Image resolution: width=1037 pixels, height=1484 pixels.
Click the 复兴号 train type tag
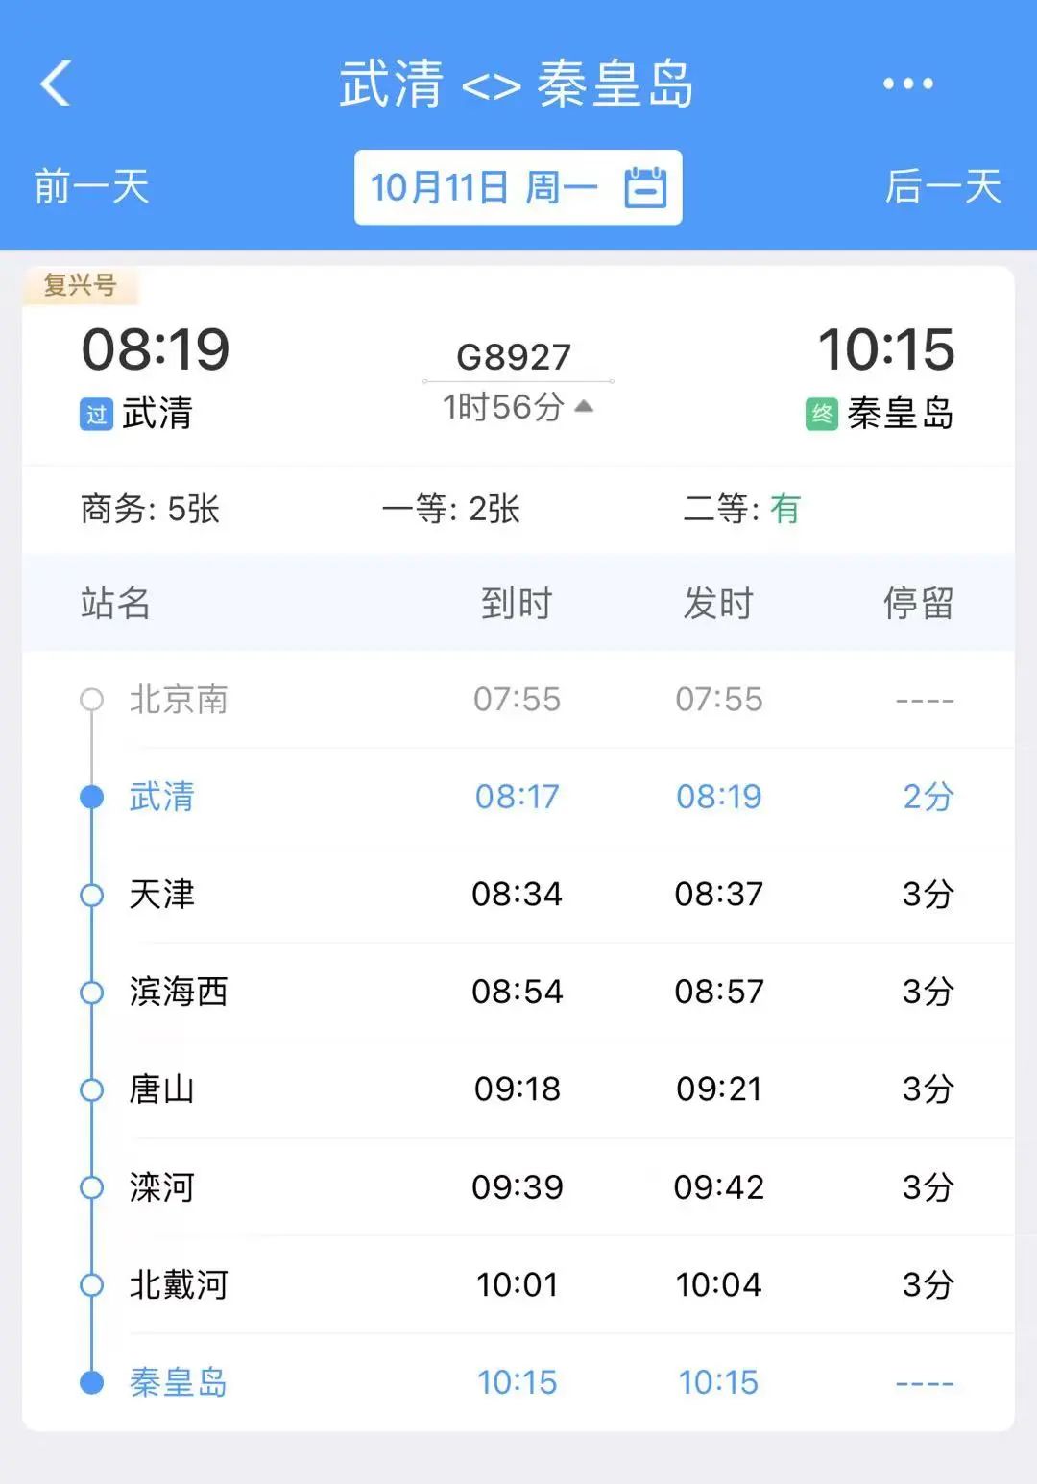81,285
